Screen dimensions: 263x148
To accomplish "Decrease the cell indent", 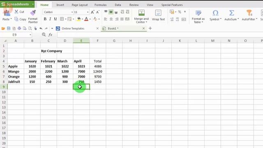I will click(x=122, y=12).
